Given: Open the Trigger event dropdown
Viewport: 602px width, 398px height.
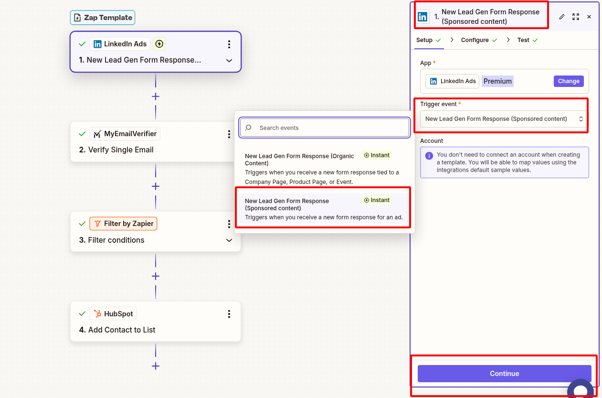Looking at the screenshot, I should point(502,118).
